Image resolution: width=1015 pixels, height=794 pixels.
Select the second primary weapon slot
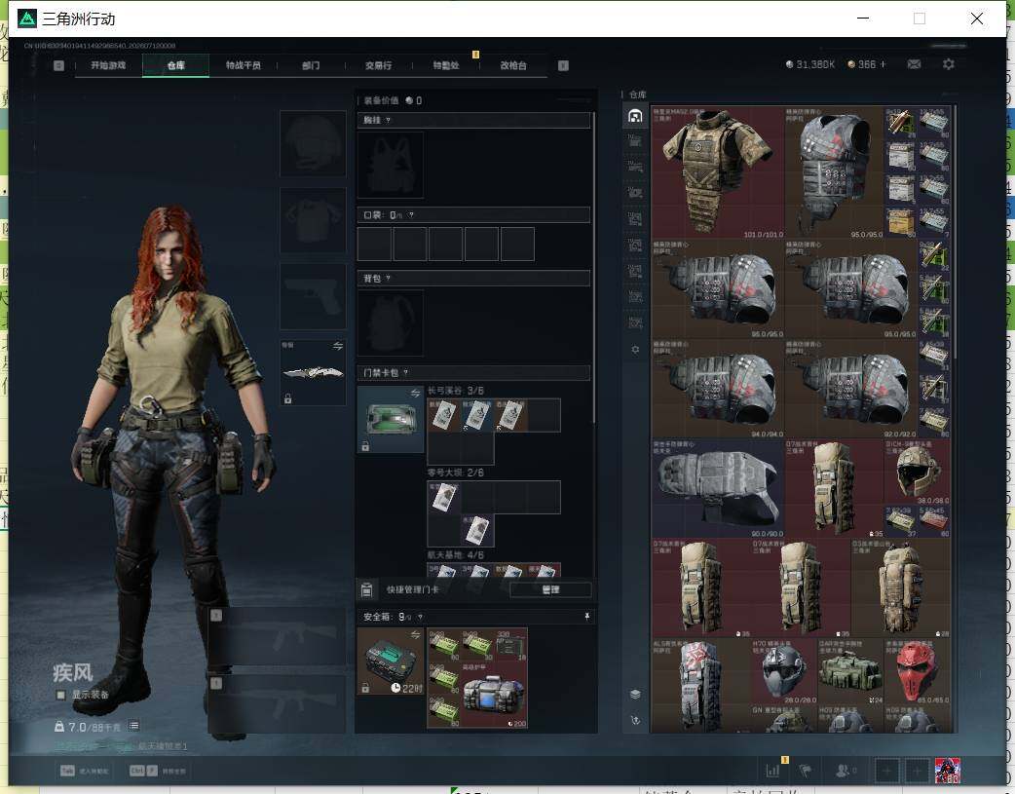click(277, 704)
